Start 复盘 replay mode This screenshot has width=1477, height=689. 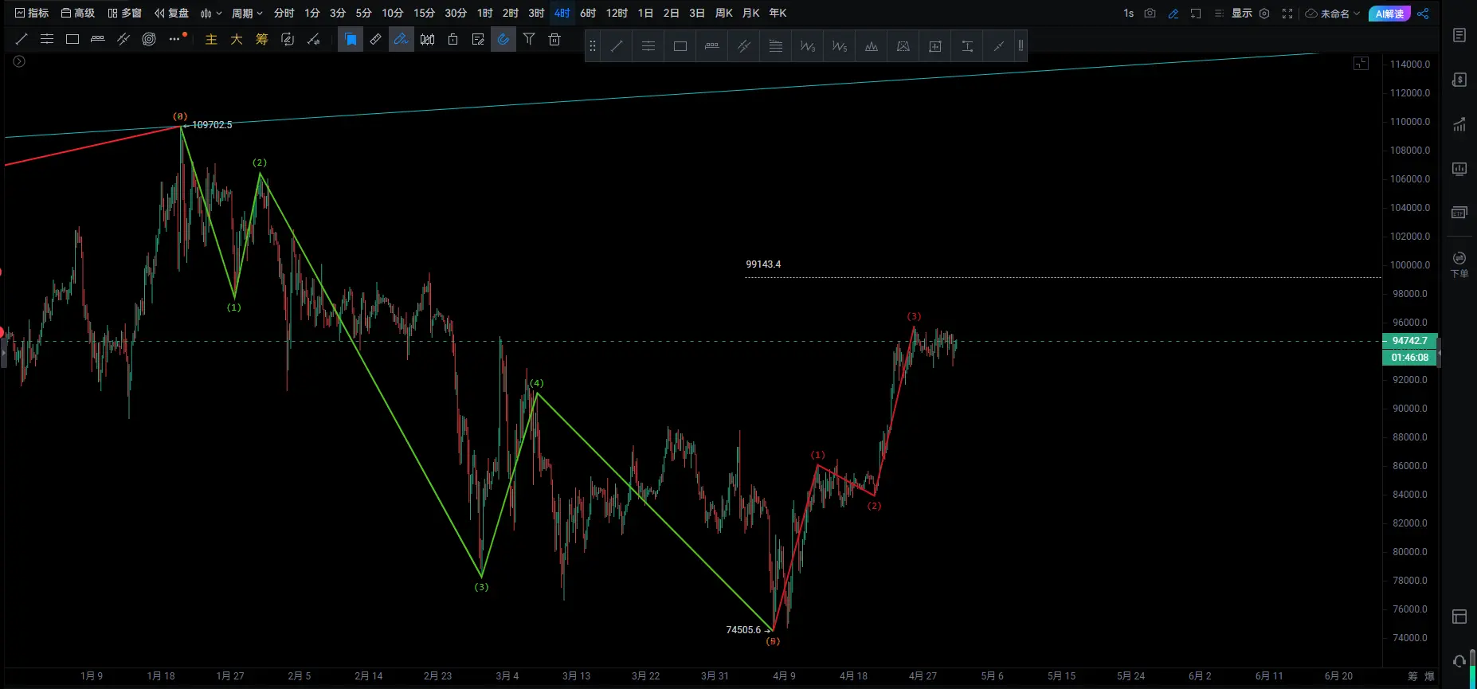point(172,13)
